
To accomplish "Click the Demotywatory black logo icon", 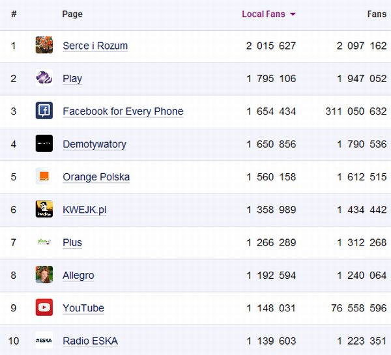I will (x=44, y=144).
